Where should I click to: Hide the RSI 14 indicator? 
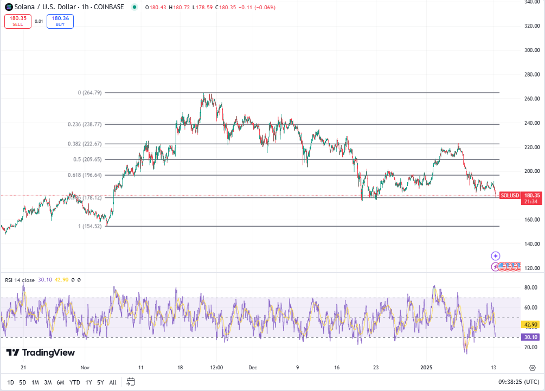[73, 280]
